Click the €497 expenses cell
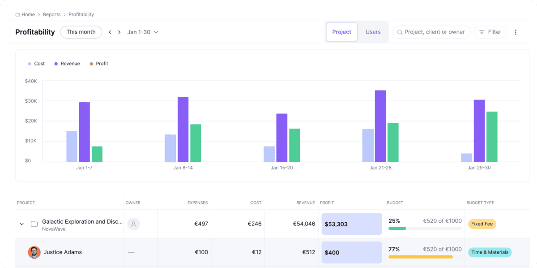 [201, 224]
